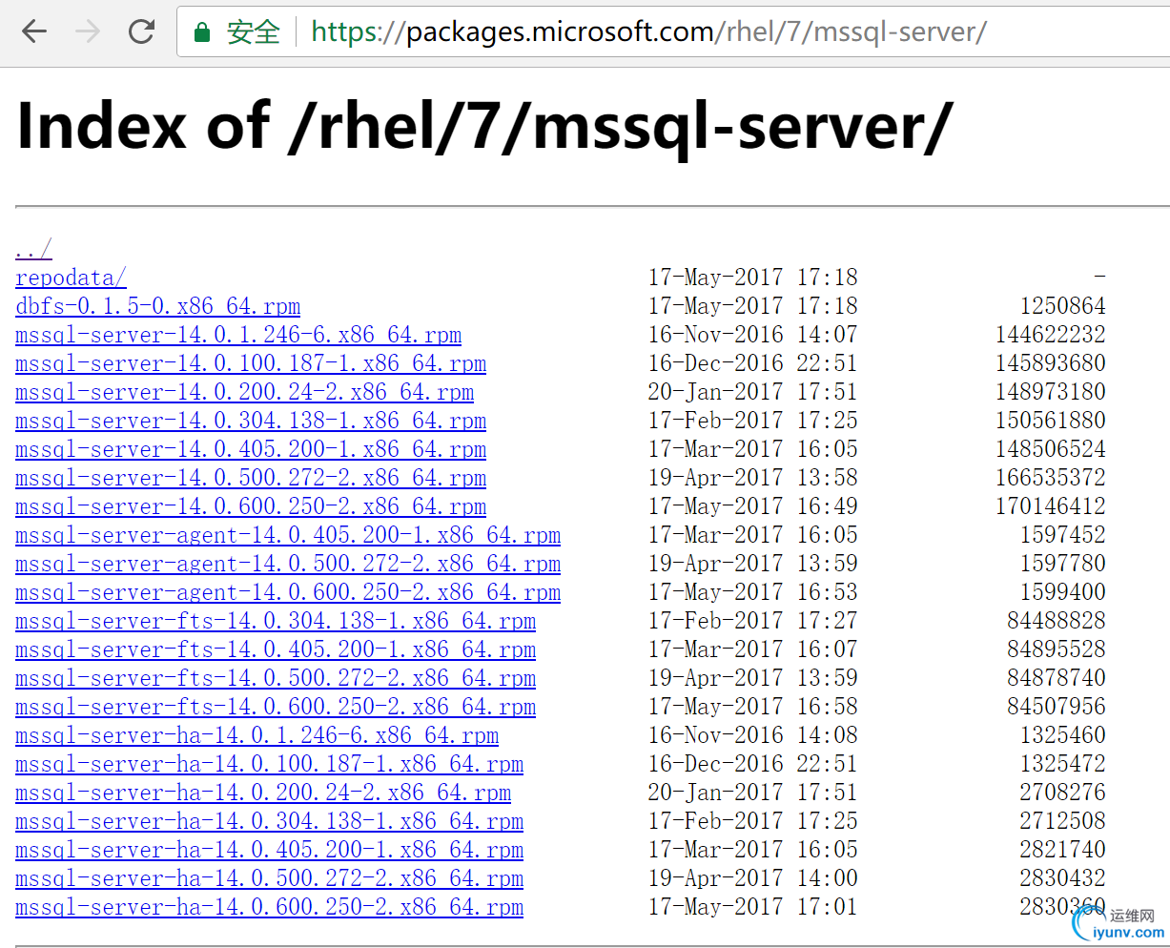
Task: Download mssql-server-agent-14.0.405.200-1 rpm
Action: pos(288,535)
